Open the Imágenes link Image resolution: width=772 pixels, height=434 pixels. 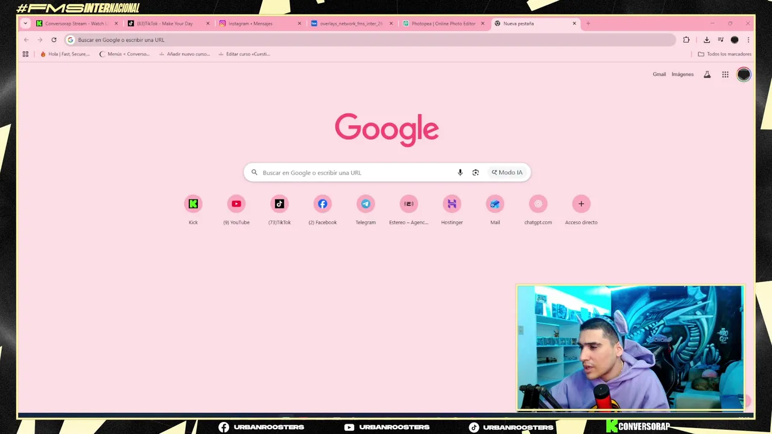pyautogui.click(x=683, y=74)
